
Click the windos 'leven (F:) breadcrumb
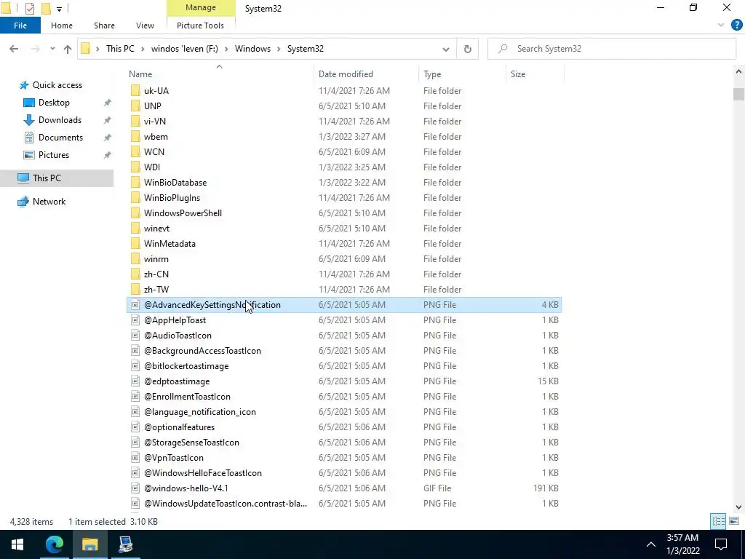click(184, 49)
